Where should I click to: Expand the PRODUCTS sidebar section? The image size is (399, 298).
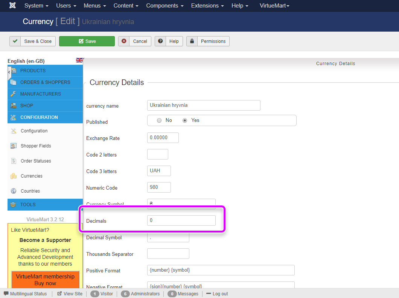45,71
